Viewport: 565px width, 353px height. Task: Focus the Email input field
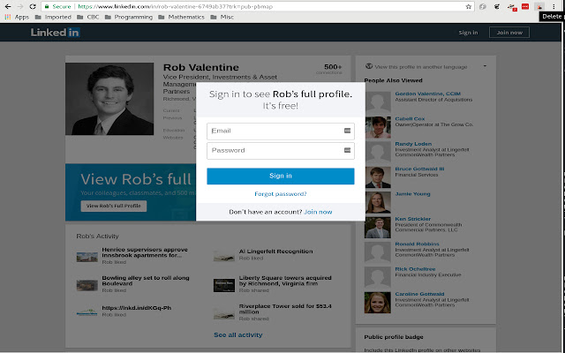[281, 131]
